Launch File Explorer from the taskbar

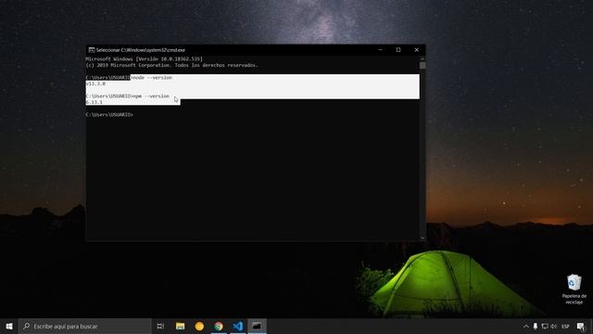(x=181, y=326)
